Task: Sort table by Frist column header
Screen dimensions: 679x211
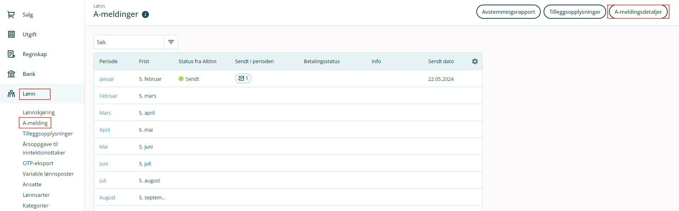Action: [x=144, y=61]
